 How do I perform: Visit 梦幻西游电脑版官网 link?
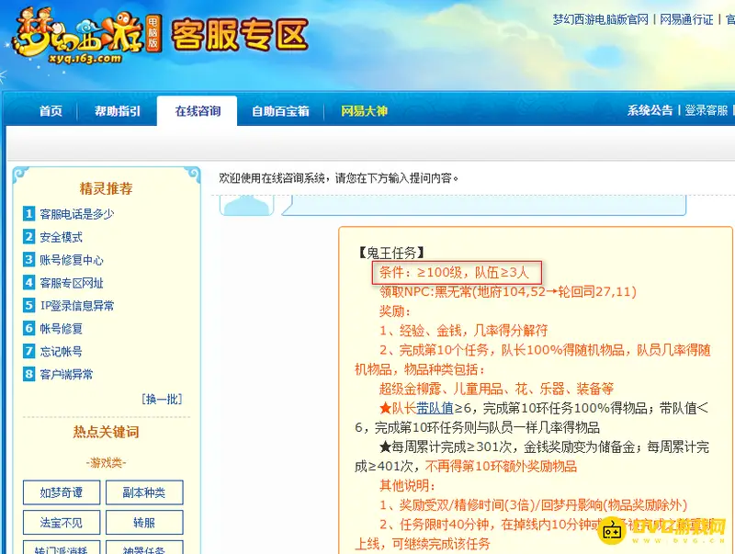tap(600, 19)
